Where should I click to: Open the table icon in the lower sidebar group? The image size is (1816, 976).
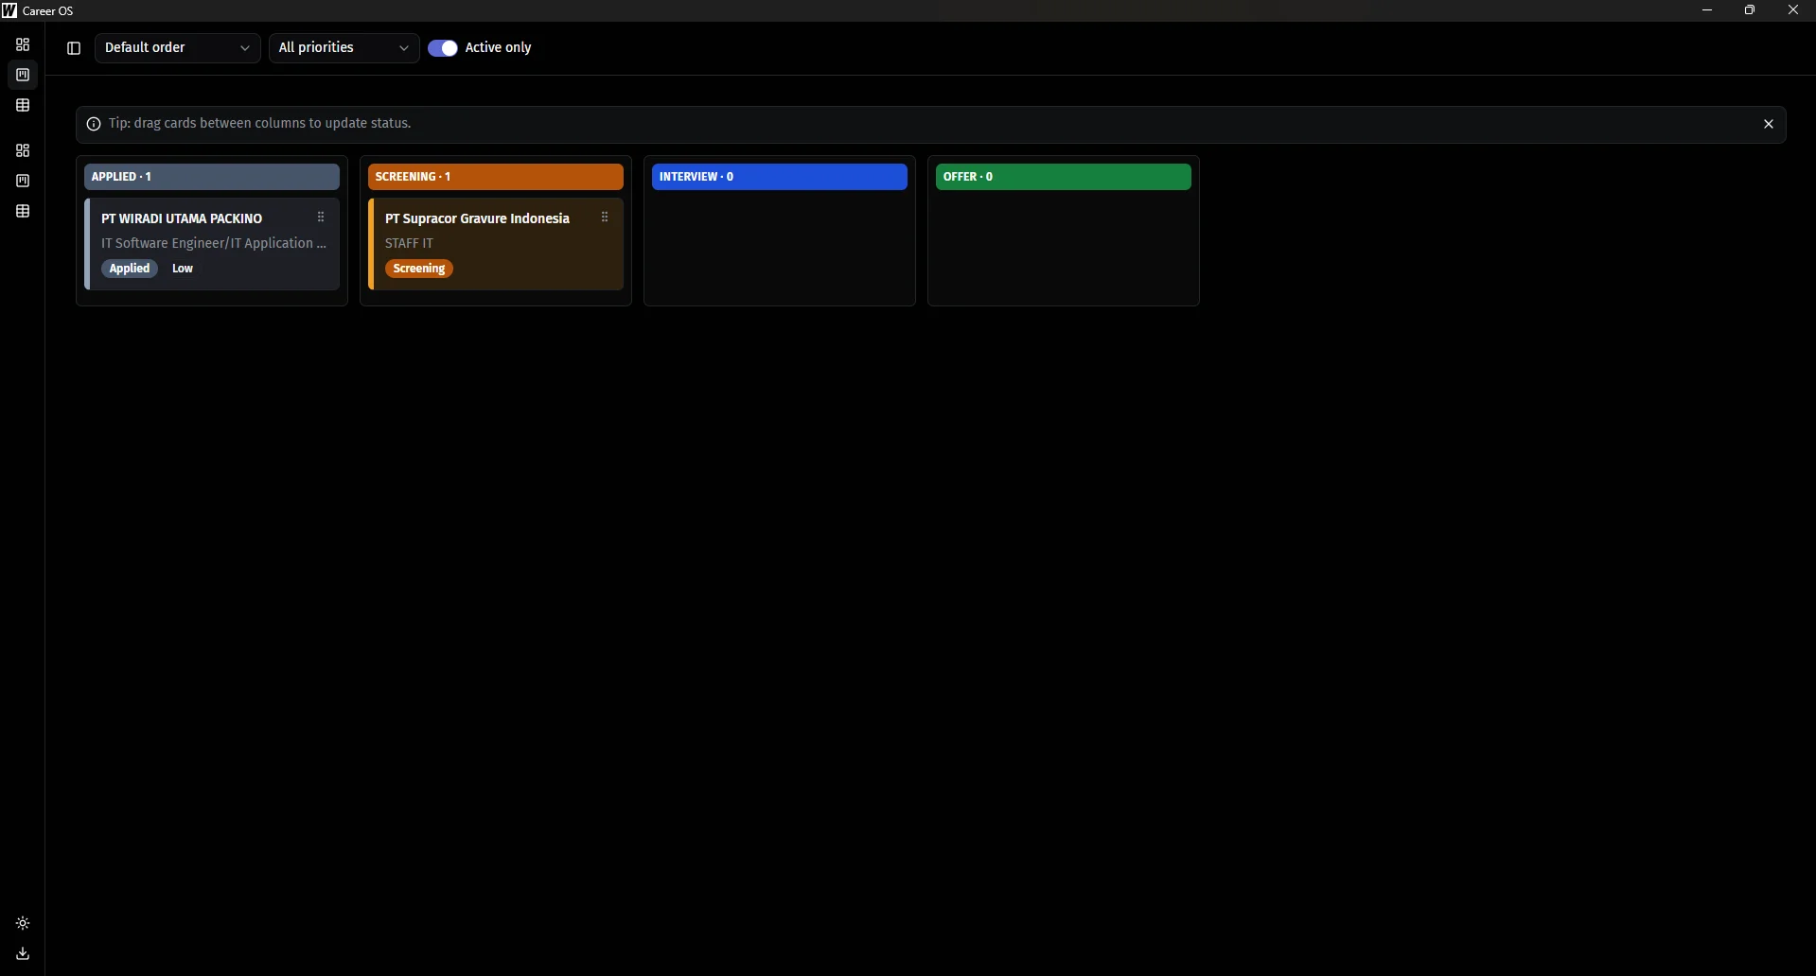click(x=23, y=211)
